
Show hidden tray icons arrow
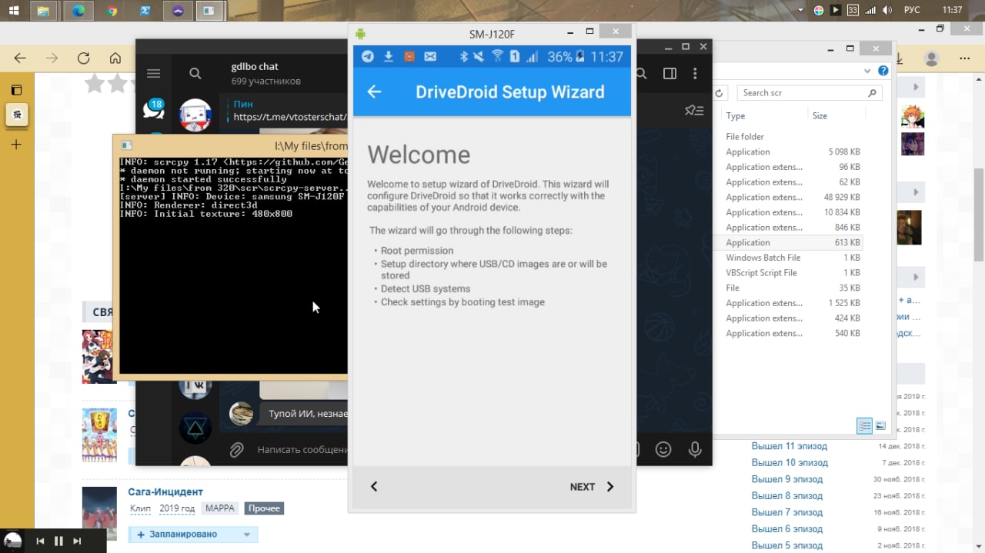coord(801,10)
